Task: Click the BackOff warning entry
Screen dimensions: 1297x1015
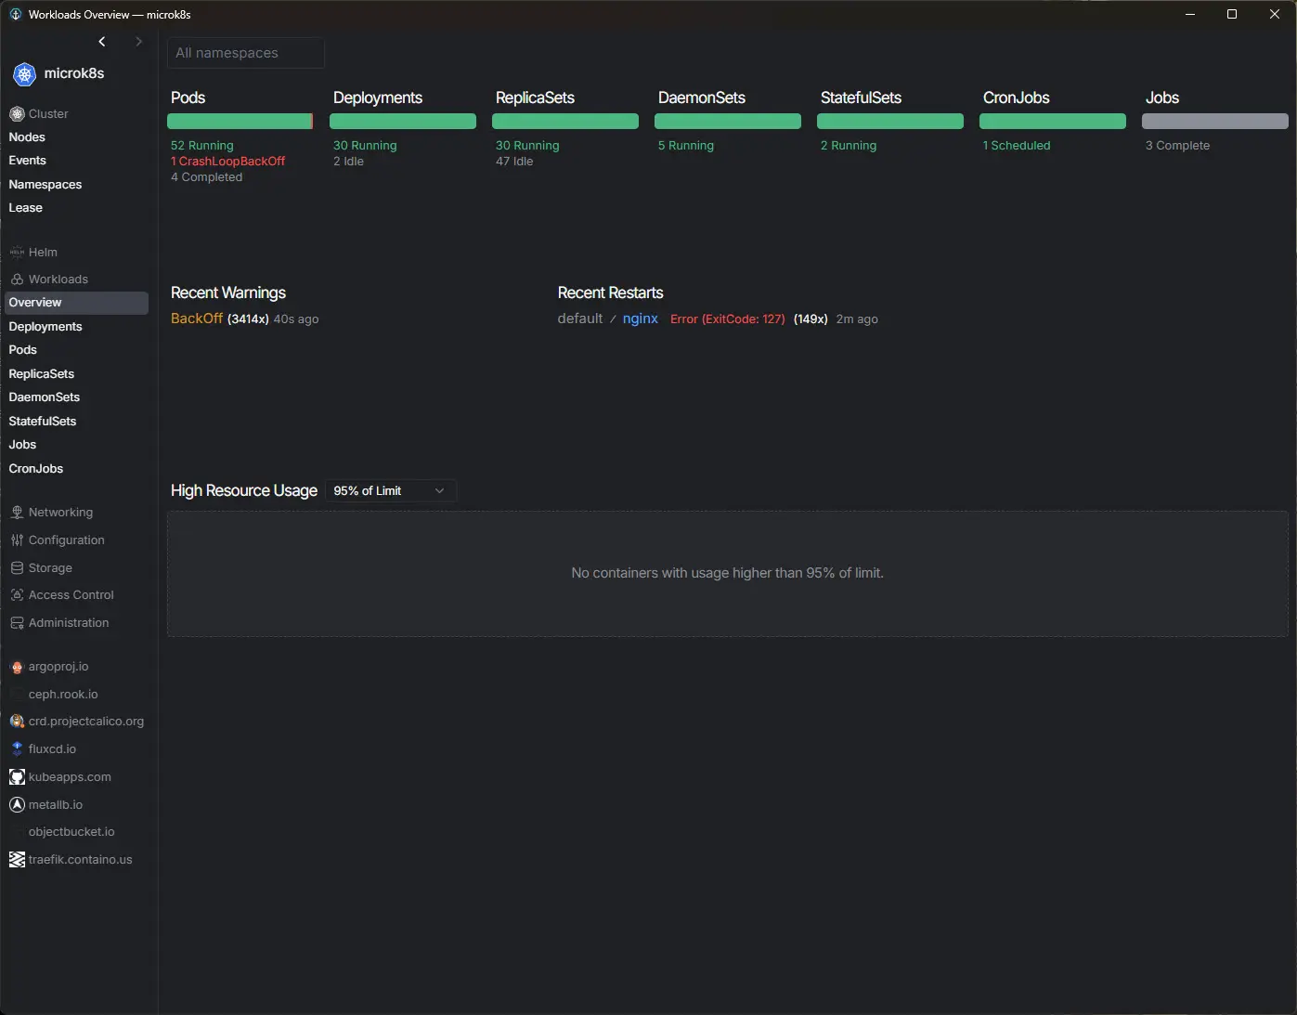Action: point(197,319)
